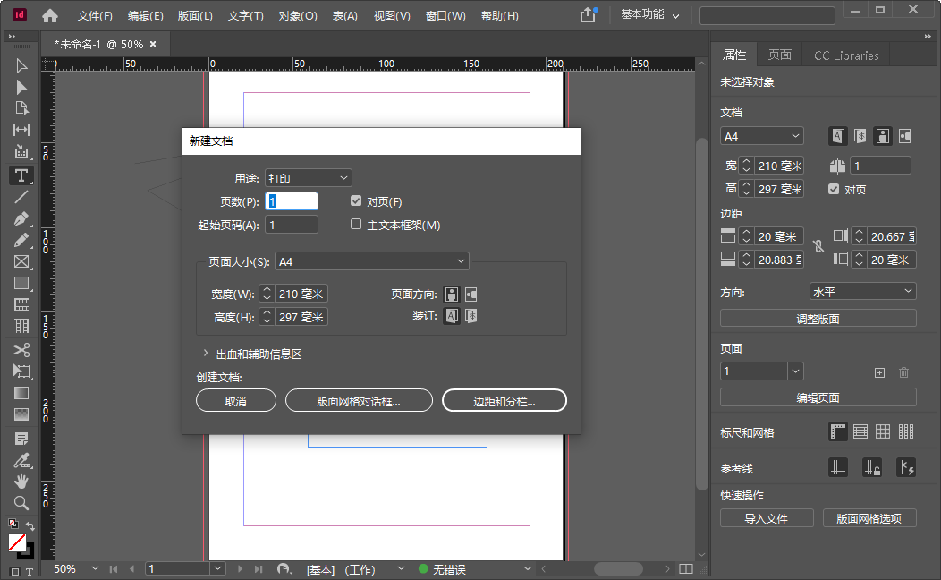This screenshot has height=580, width=941.
Task: Select the Rectangle Frame tool
Action: click(x=21, y=261)
